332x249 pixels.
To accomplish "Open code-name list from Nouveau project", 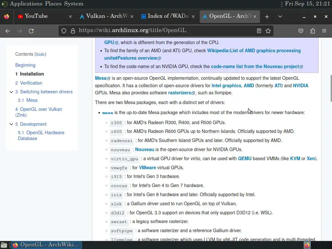I will point(257,66).
